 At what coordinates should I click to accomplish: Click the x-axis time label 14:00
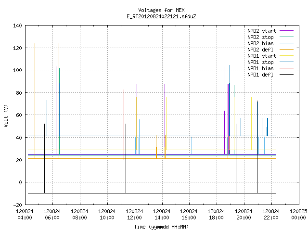click(162, 218)
